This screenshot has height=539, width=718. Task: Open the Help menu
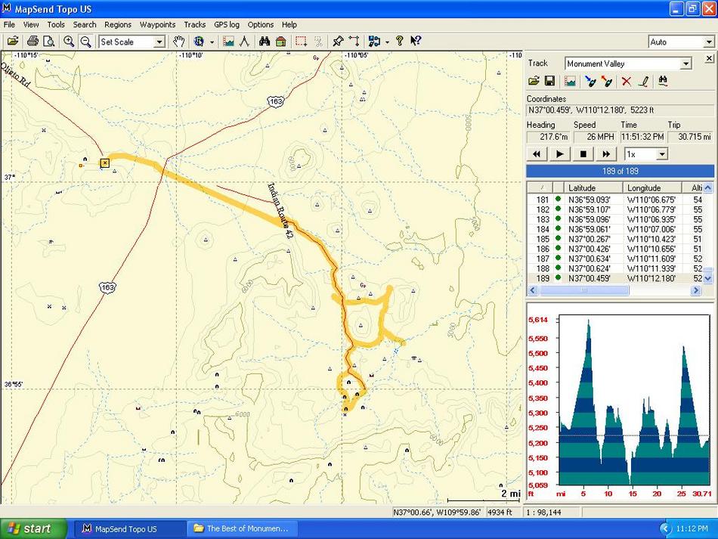289,25
